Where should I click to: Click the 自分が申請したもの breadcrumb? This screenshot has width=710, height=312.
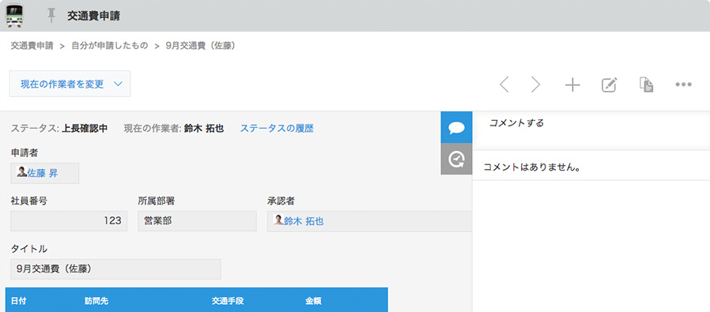tap(110, 46)
